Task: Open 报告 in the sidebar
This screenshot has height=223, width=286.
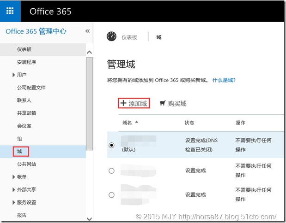Action: click(22, 215)
